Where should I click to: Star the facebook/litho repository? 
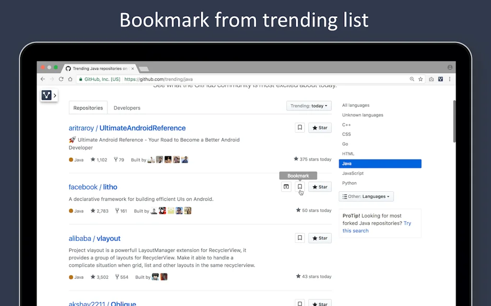[x=320, y=187]
